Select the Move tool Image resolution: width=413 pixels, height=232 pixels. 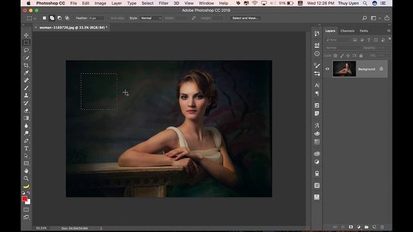tap(26, 35)
